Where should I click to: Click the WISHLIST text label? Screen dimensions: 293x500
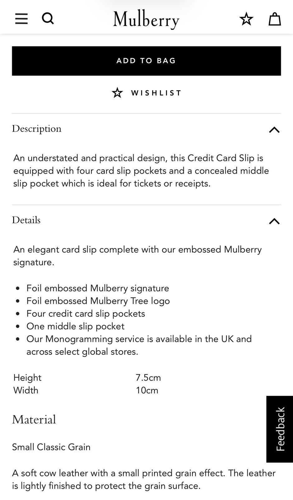pos(156,93)
